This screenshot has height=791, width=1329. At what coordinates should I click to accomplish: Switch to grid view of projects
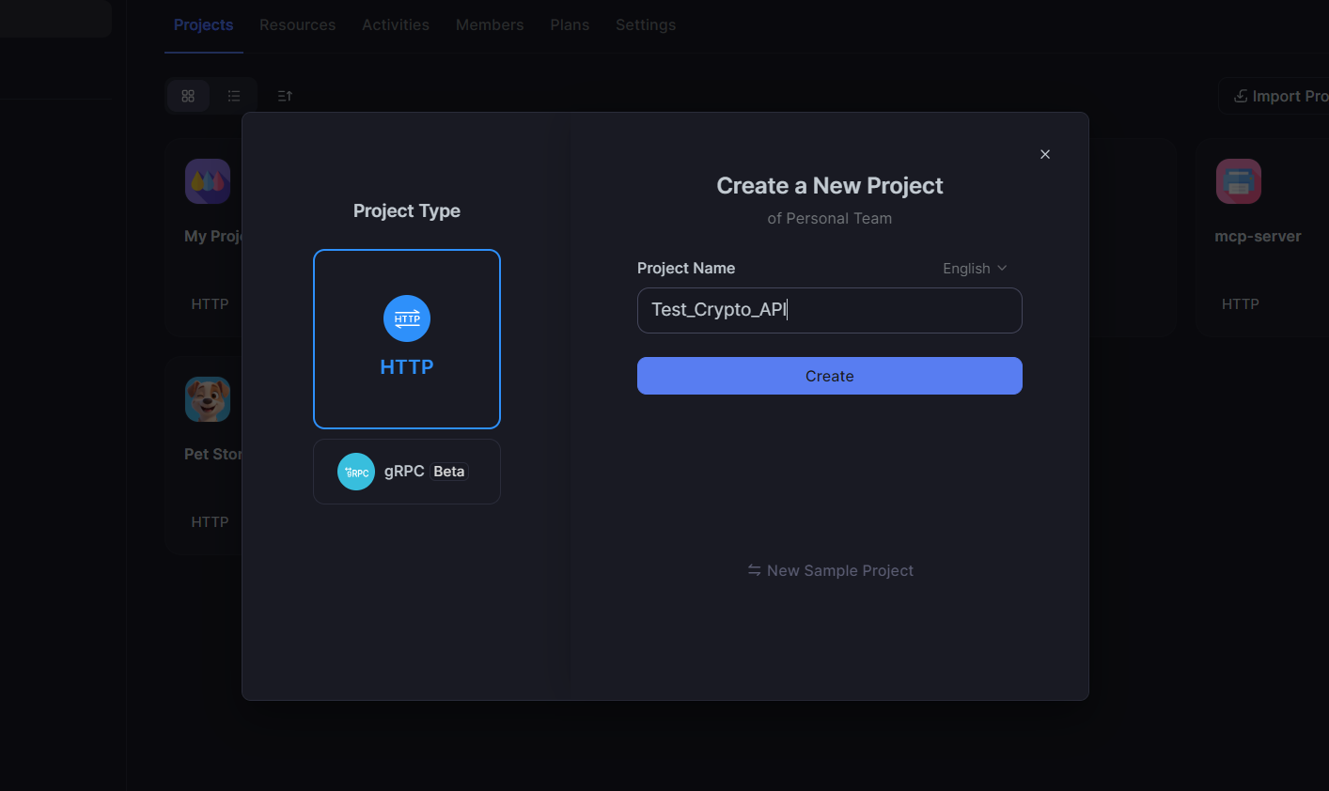click(x=188, y=95)
